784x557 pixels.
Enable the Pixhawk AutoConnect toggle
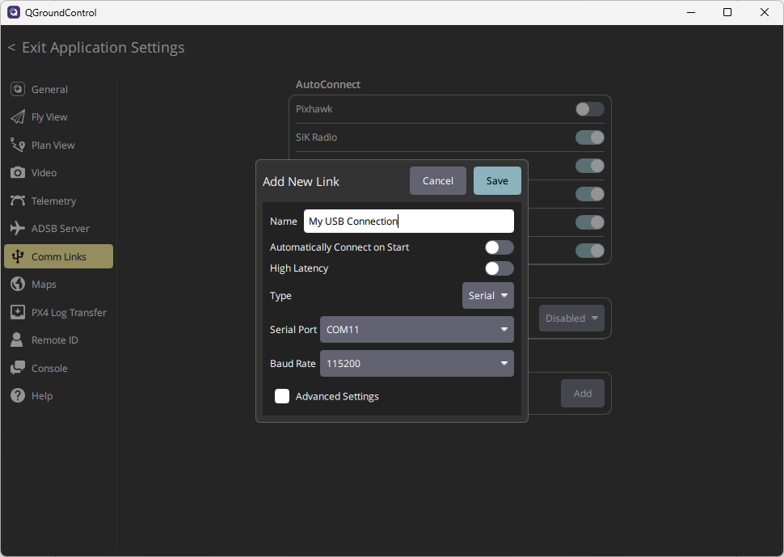pyautogui.click(x=589, y=109)
